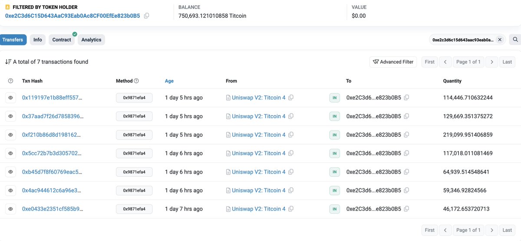View details of transaction 0x37aad7f26d7858396

pyautogui.click(x=11, y=116)
